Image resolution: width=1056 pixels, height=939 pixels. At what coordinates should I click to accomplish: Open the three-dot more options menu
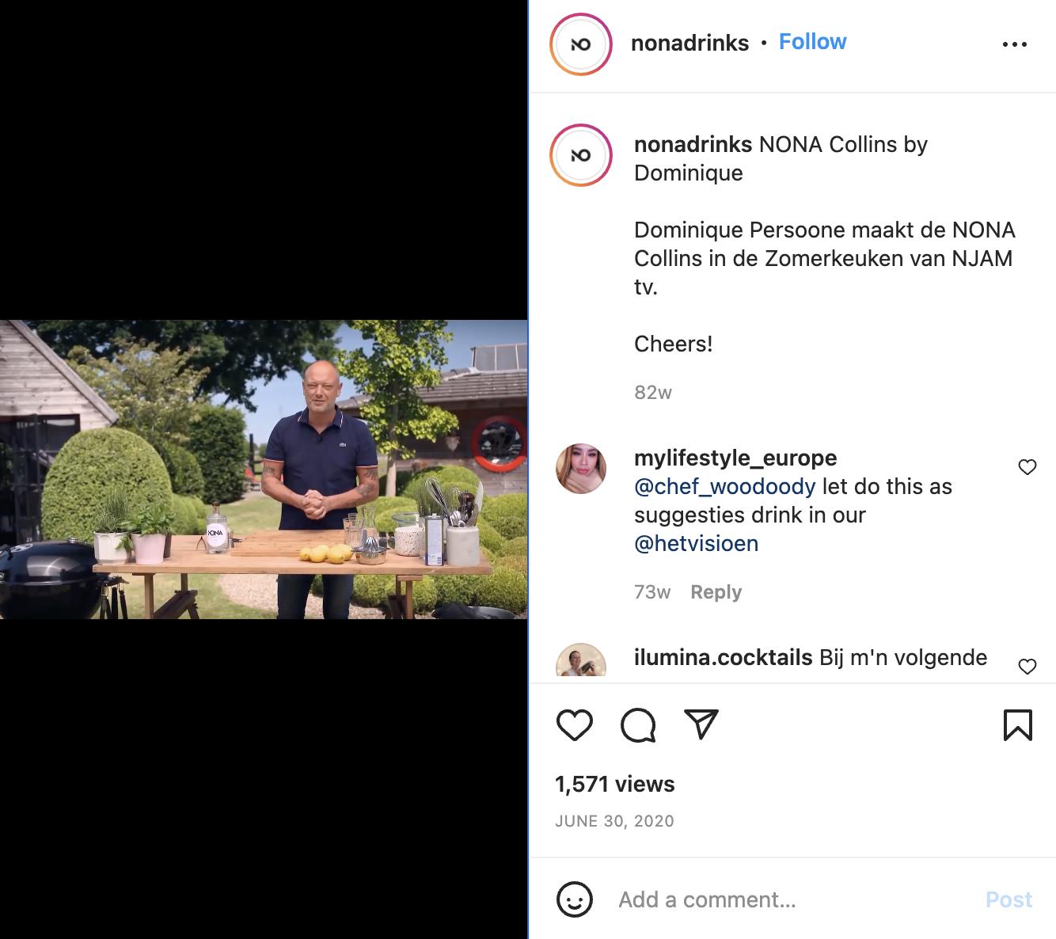(1014, 44)
